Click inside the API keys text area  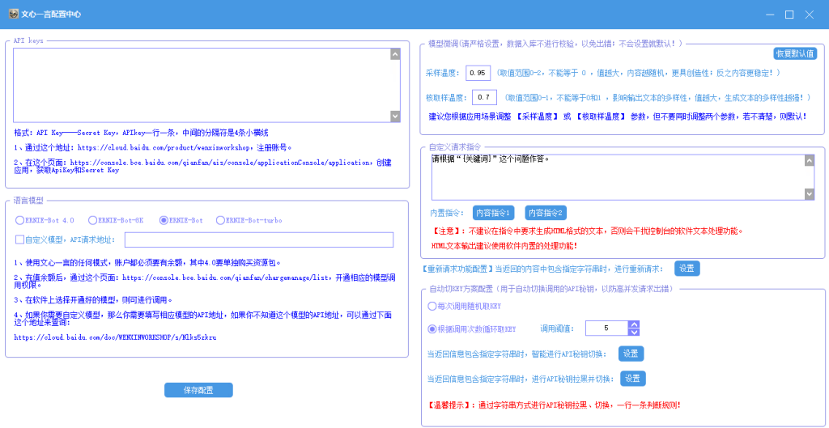(202, 85)
